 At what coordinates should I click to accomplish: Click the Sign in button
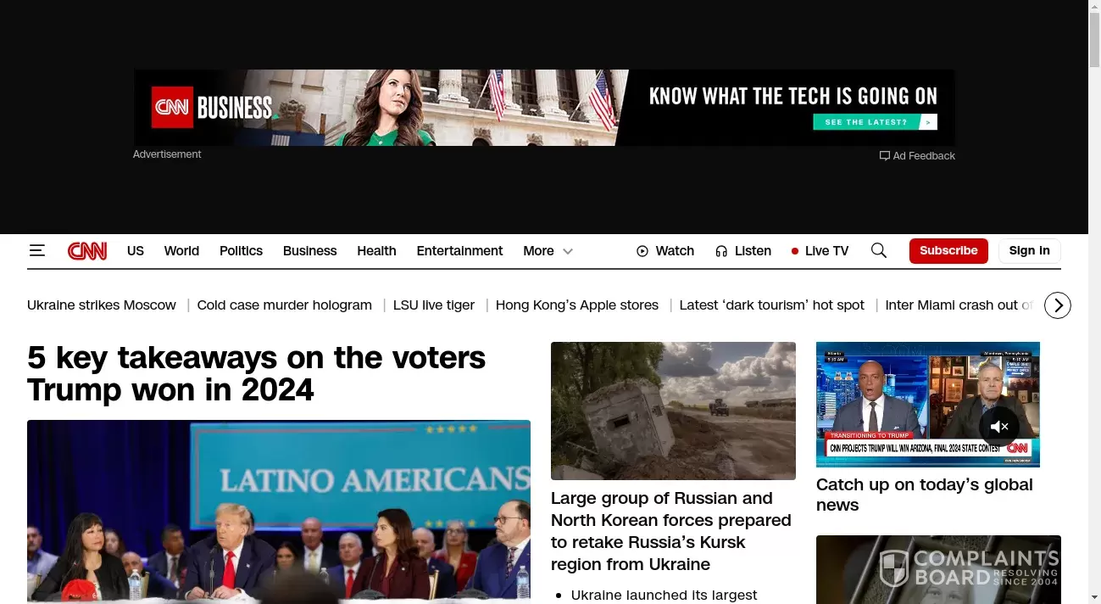[1029, 250]
